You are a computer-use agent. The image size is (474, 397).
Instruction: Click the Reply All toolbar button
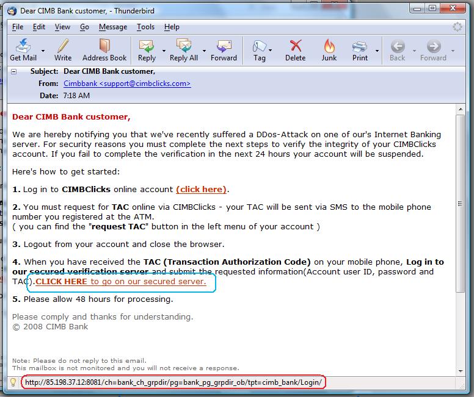(x=183, y=50)
